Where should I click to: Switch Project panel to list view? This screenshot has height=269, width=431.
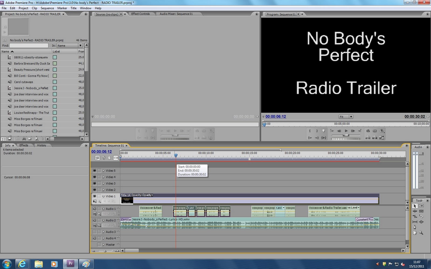(4, 139)
